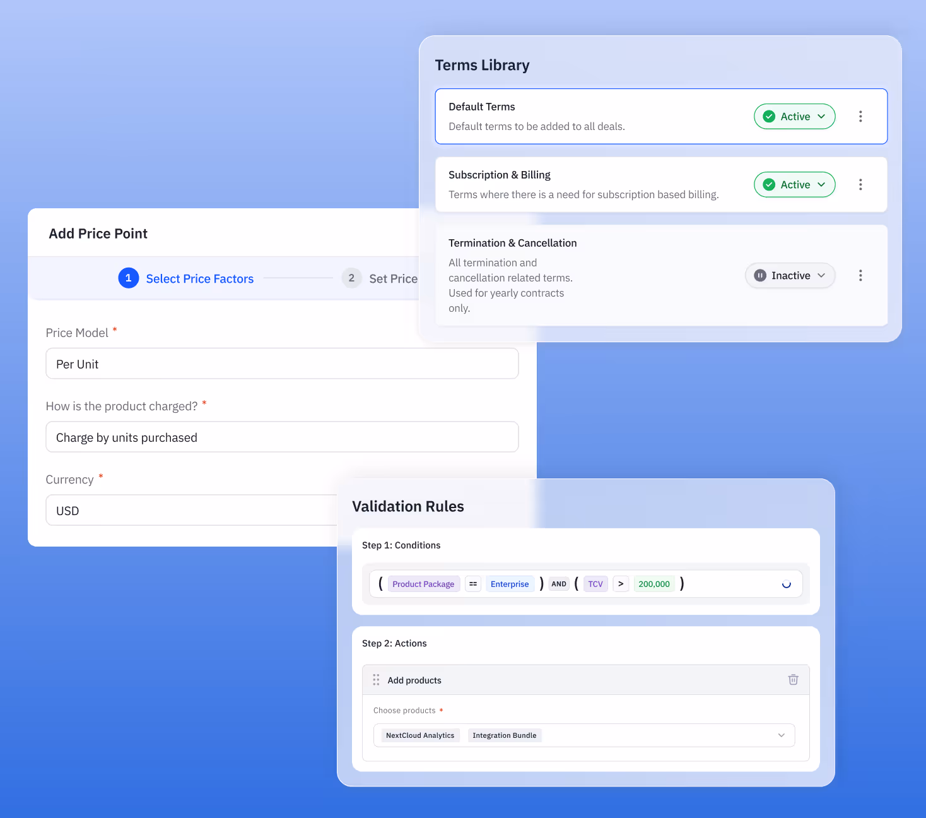This screenshot has width=926, height=818.
Task: Select the NextCloud Analytics product tag
Action: click(x=419, y=735)
